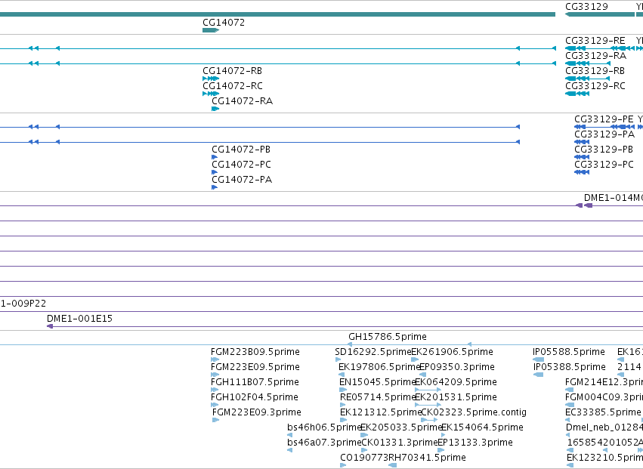Select EST SD16292.5prime
The height and width of the screenshot is (469, 643).
373,352
